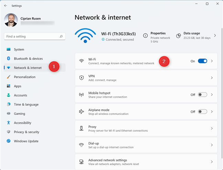This screenshot has height=170, width=223.
Task: Click the Ciprian Rusen profile picture
Action: pos(11,20)
